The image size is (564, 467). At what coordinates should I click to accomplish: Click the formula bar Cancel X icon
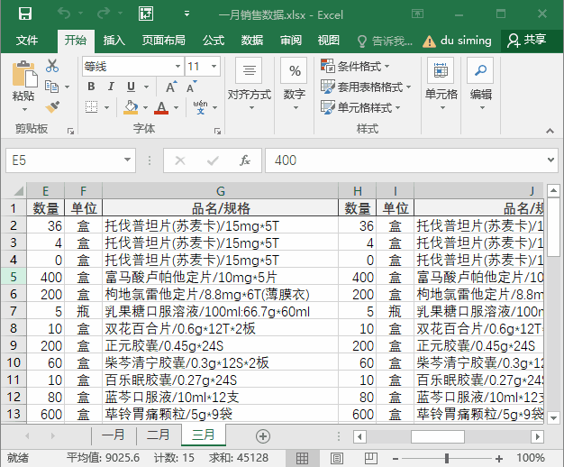[180, 160]
